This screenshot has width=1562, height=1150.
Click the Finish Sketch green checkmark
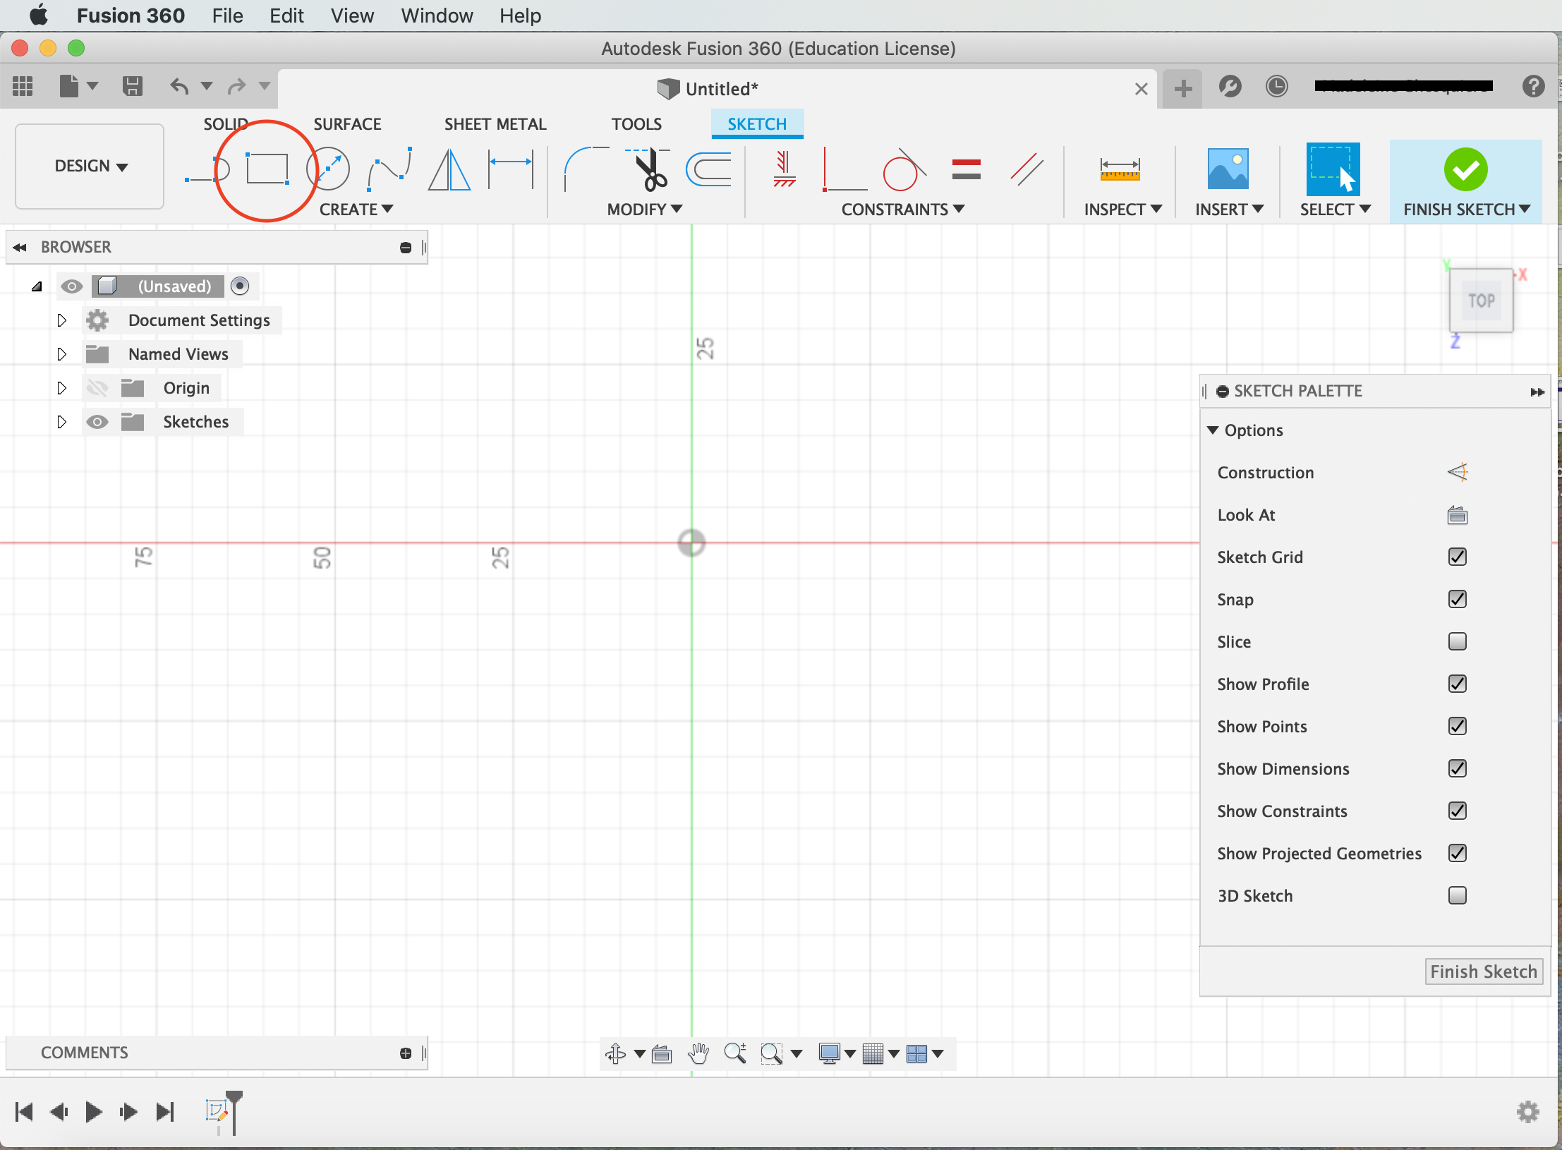[x=1463, y=169]
